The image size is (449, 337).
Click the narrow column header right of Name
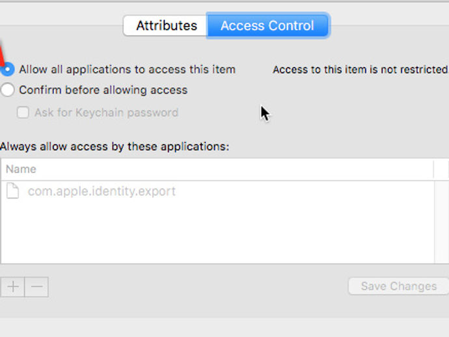(x=441, y=169)
